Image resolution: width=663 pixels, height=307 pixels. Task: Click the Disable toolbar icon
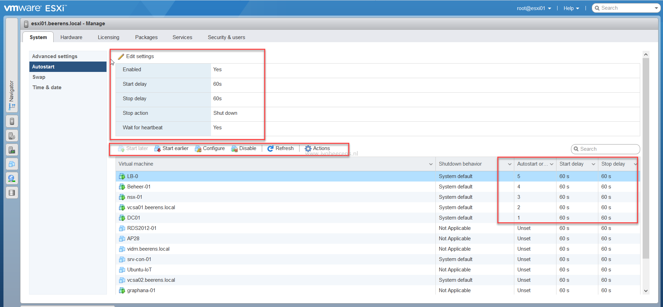(x=234, y=149)
